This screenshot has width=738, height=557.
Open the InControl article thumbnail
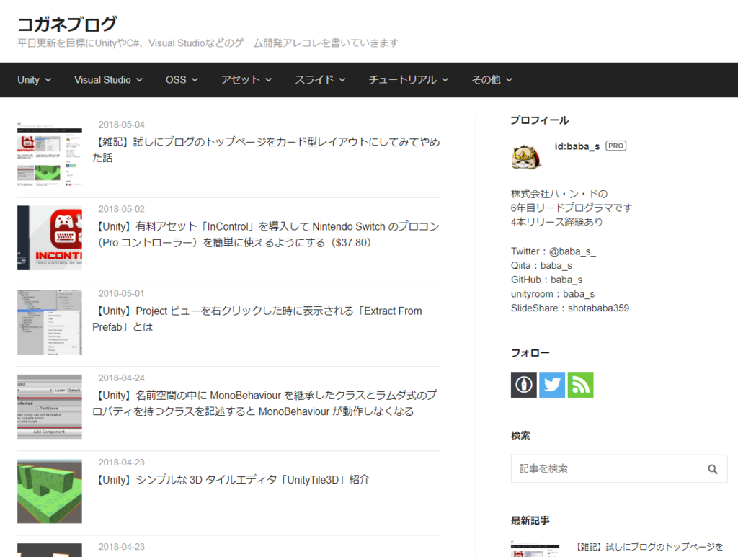coord(50,238)
